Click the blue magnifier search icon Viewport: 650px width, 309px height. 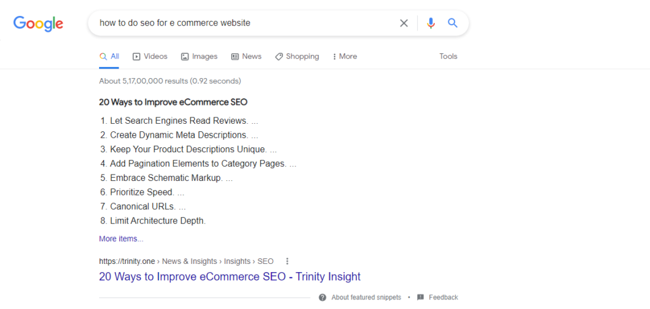tap(453, 23)
